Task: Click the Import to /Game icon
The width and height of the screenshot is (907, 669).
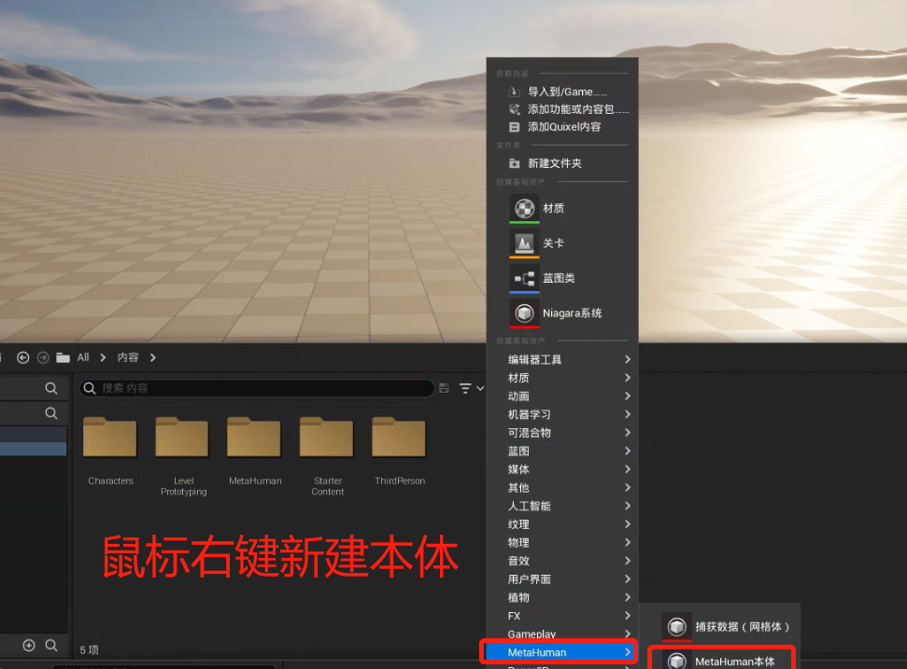Action: tap(514, 91)
